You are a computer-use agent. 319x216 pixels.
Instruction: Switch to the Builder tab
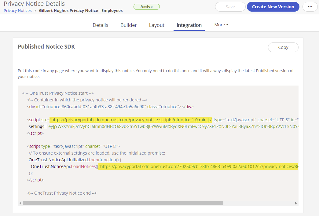(x=129, y=25)
